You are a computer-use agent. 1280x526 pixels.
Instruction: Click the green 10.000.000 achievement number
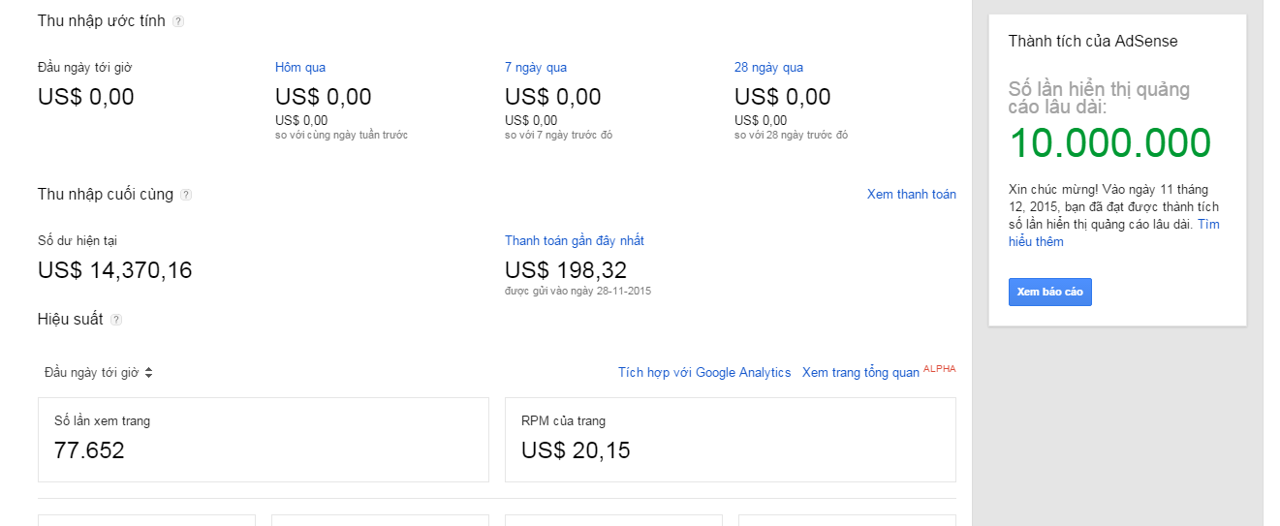(1109, 143)
